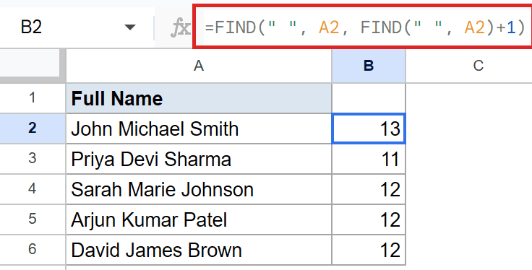Image resolution: width=532 pixels, height=270 pixels.
Task: Click empty cell C4 right of Sarah's row
Action: click(x=469, y=188)
